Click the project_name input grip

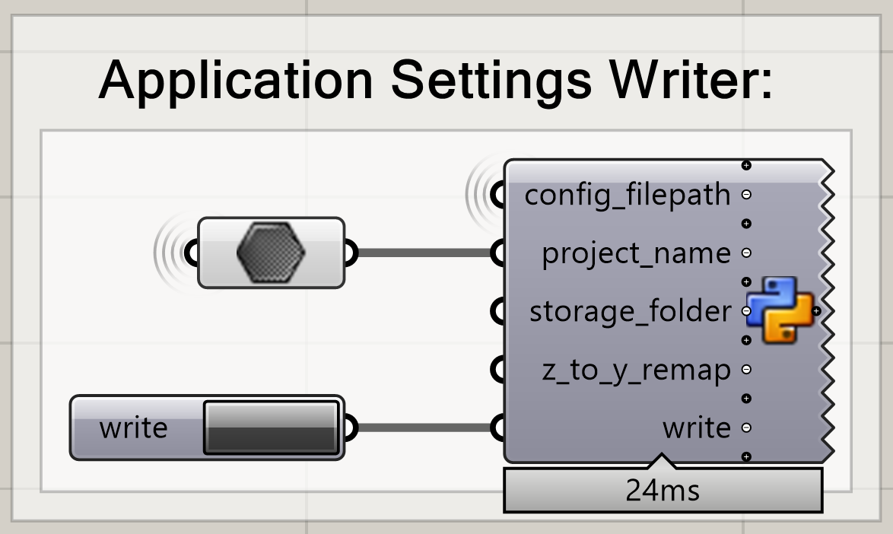(x=499, y=253)
